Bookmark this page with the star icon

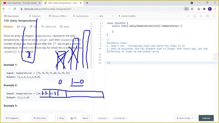192,9
